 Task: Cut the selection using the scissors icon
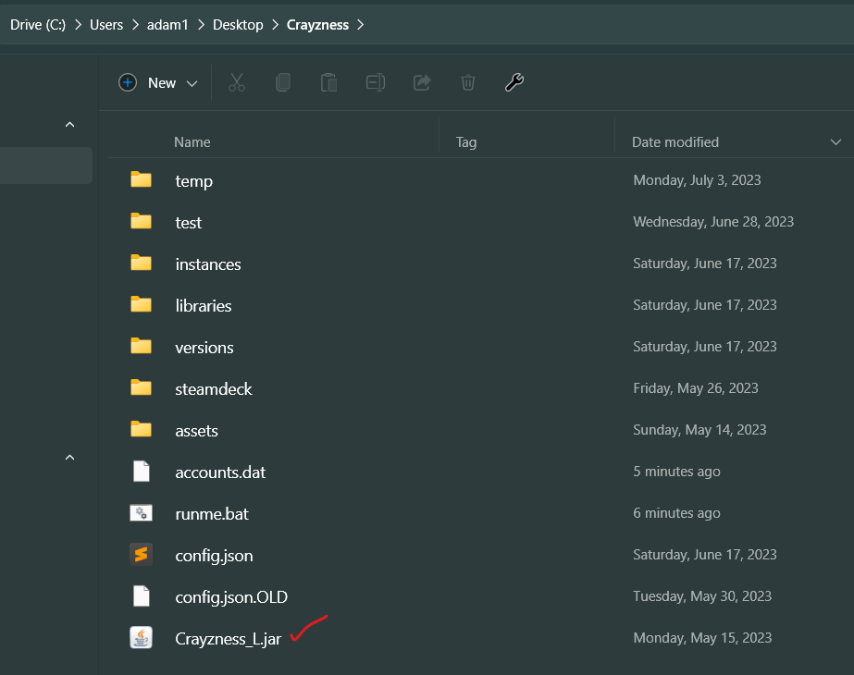coord(237,82)
